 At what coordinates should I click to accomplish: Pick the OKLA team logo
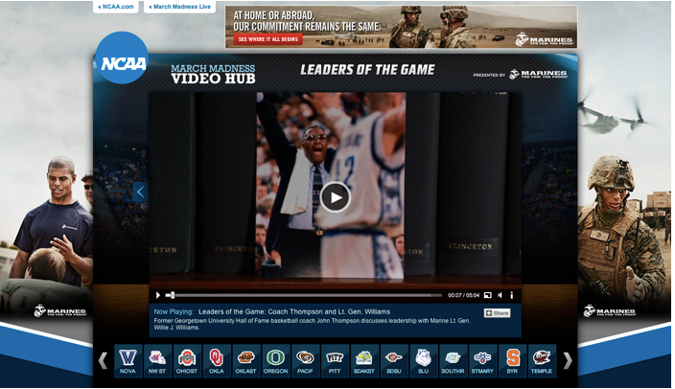(x=217, y=361)
